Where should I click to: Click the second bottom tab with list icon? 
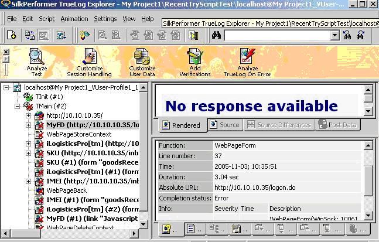[194, 229]
